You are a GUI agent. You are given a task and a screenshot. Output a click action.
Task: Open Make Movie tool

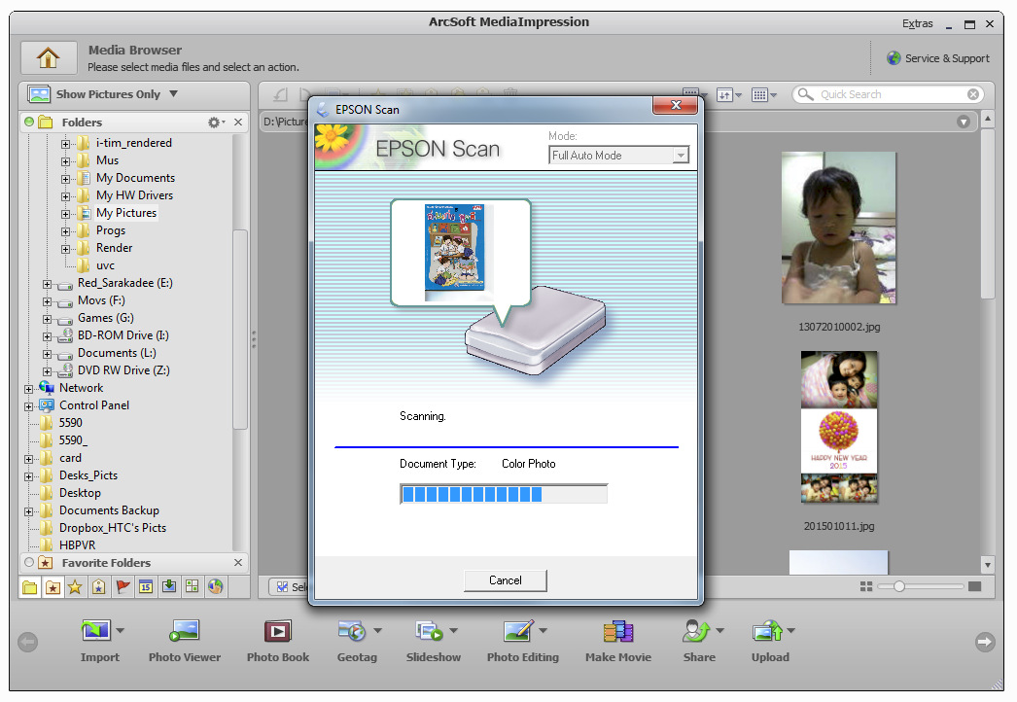click(x=618, y=641)
